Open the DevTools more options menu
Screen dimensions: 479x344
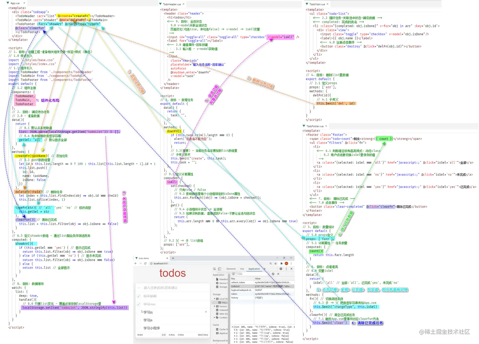pyautogui.click(x=286, y=269)
